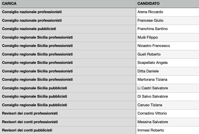Select the Caruso Tiziana cell

(150, 105)
